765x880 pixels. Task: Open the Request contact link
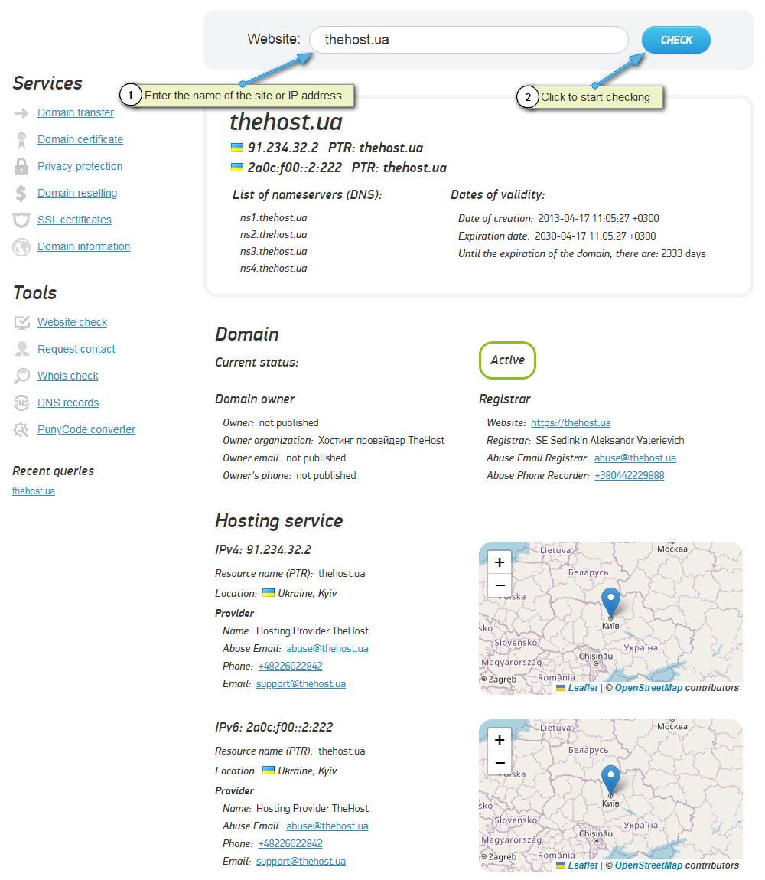click(76, 350)
